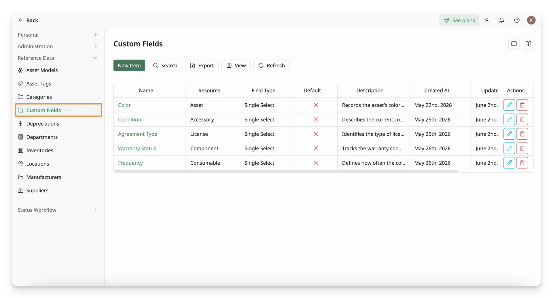The image size is (553, 298).
Task: Export the custom fields list
Action: point(202,65)
